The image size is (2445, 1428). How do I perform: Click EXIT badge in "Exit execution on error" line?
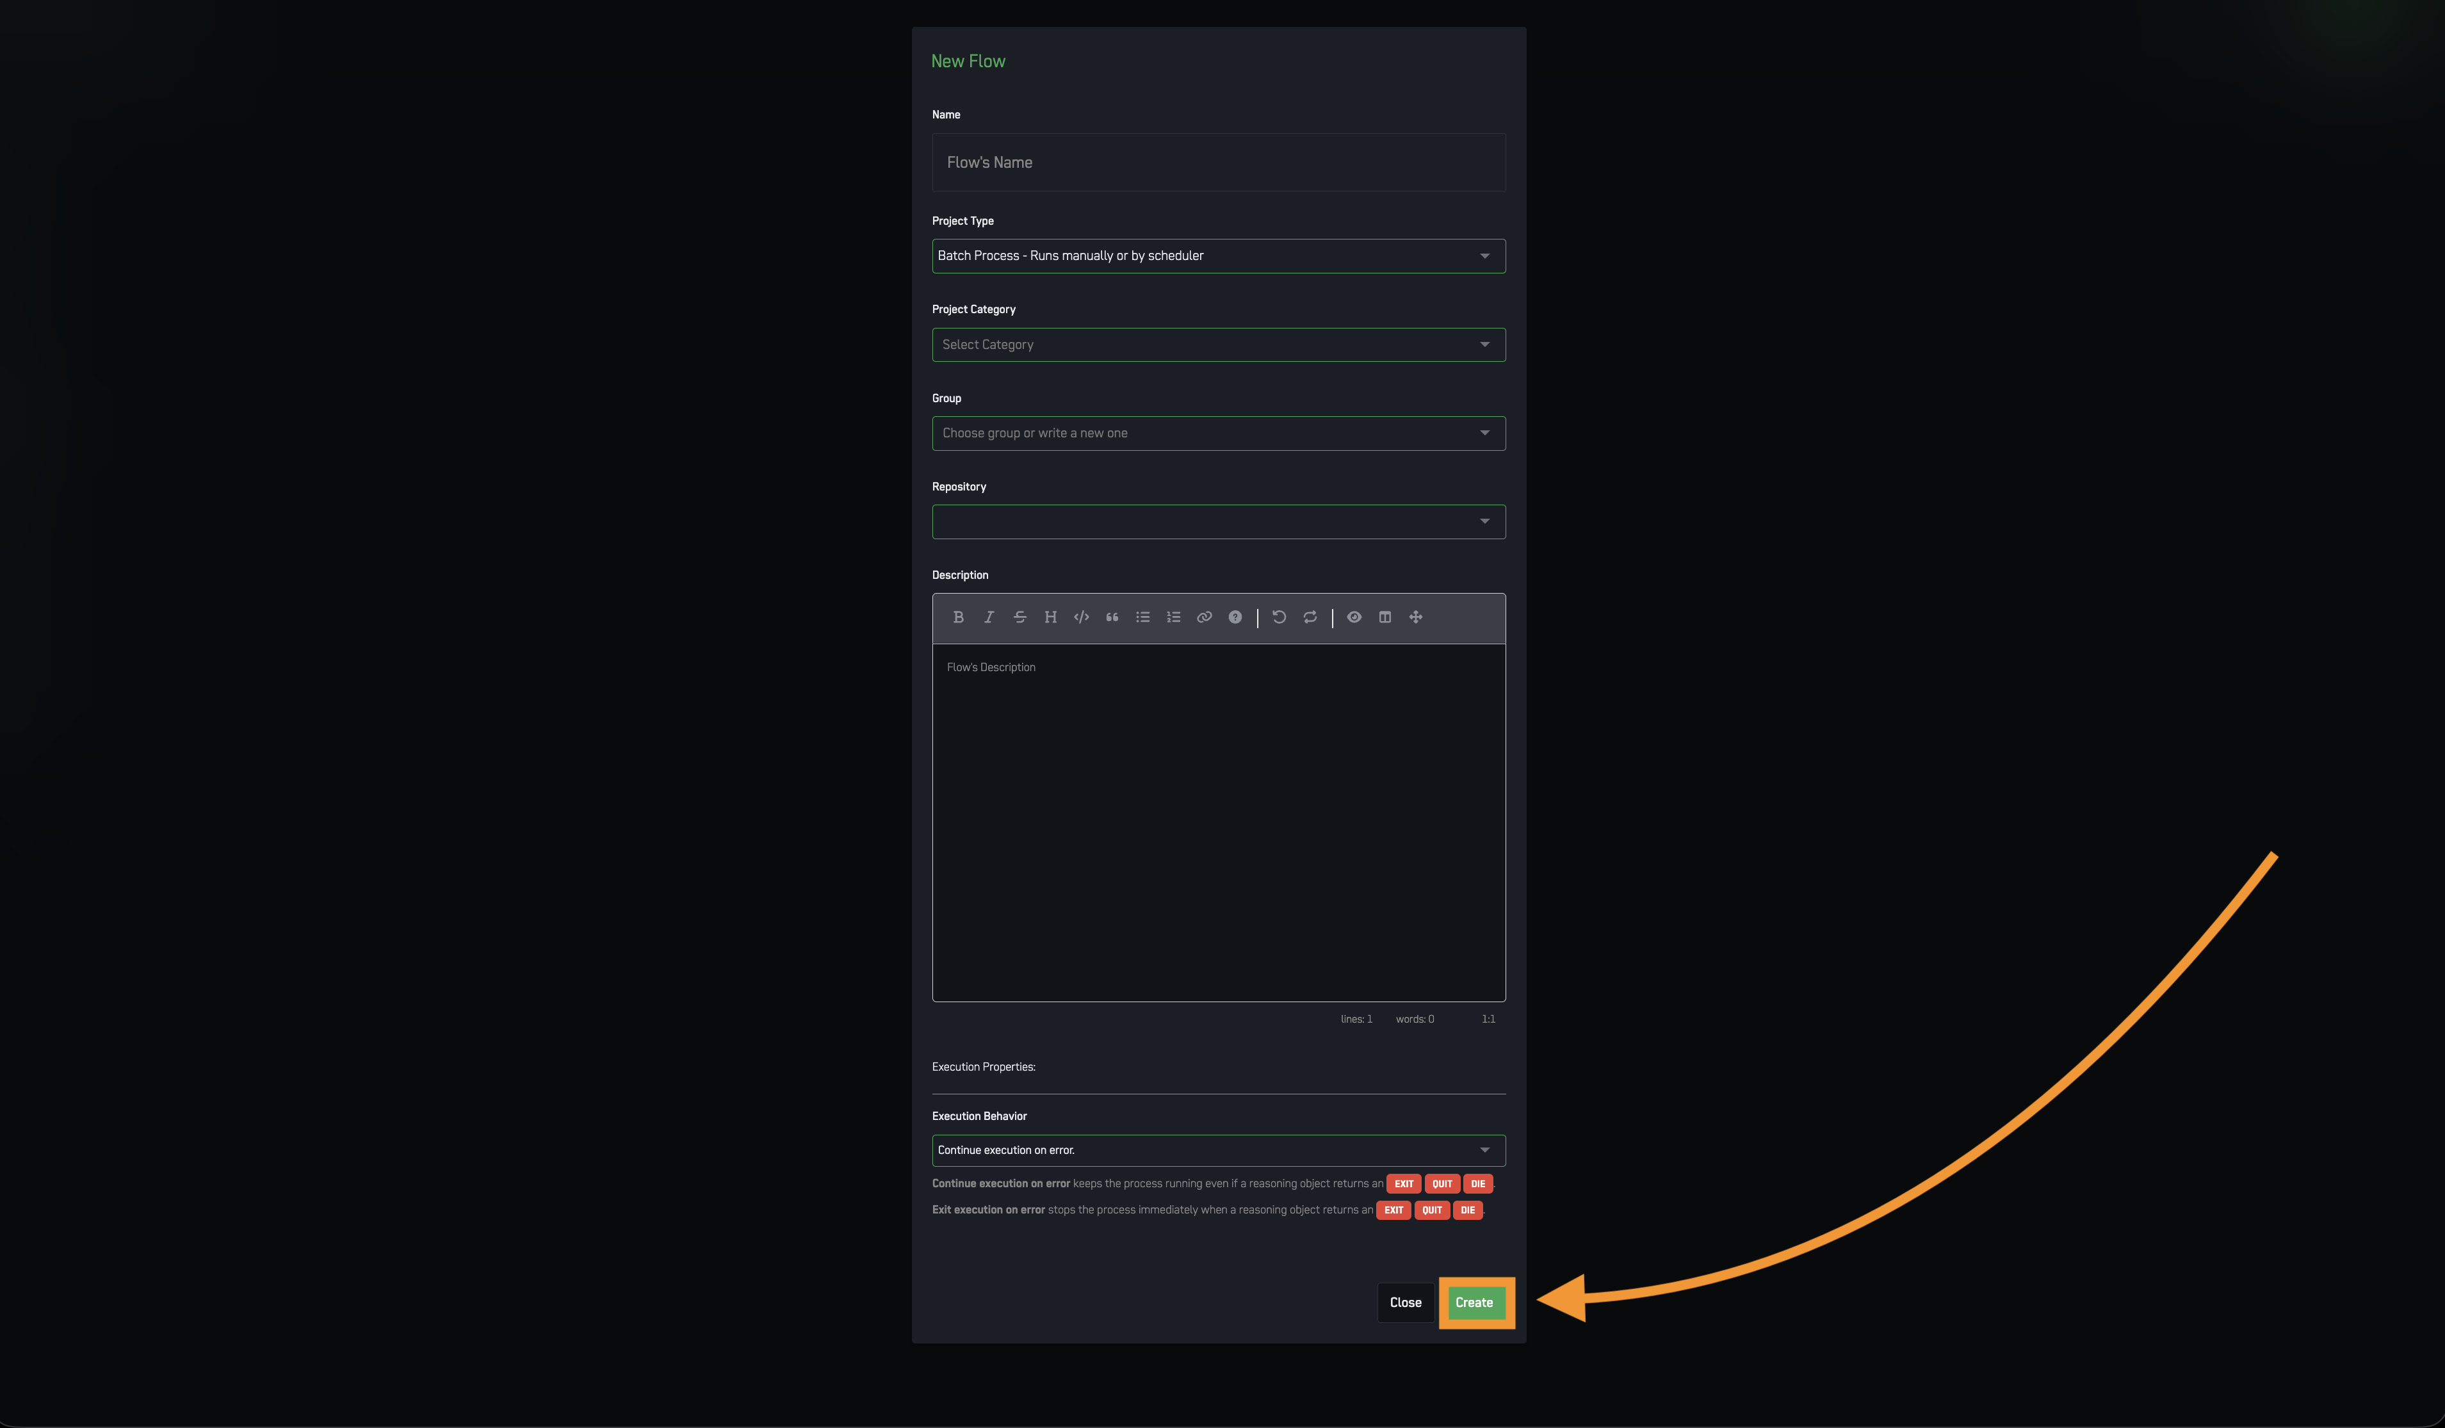[x=1394, y=1211]
